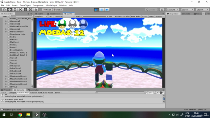This screenshot has height=118, width=210.
Task: Open the Component menu
Action: (x=38, y=6)
